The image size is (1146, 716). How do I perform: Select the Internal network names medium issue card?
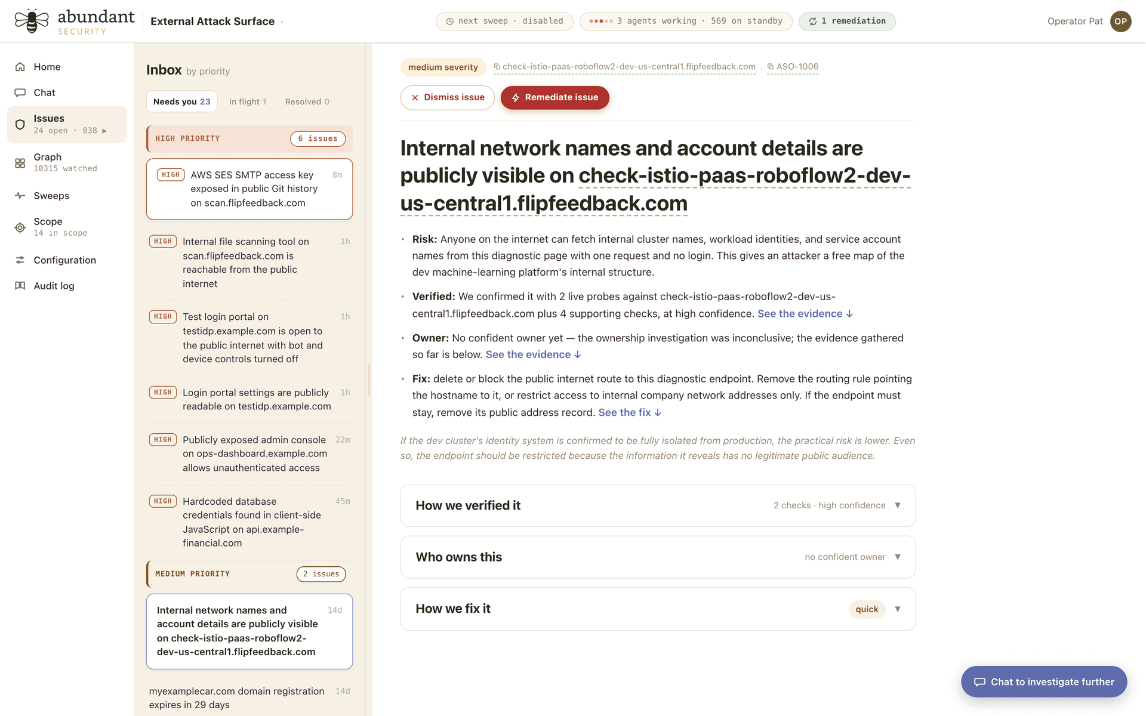249,631
